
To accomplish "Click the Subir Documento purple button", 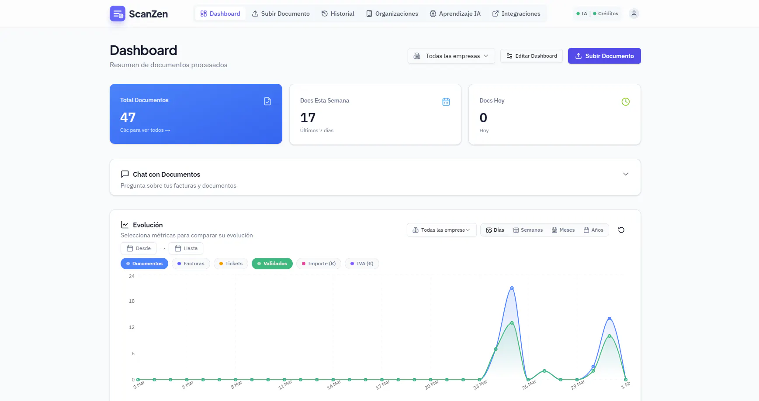I will pos(604,56).
